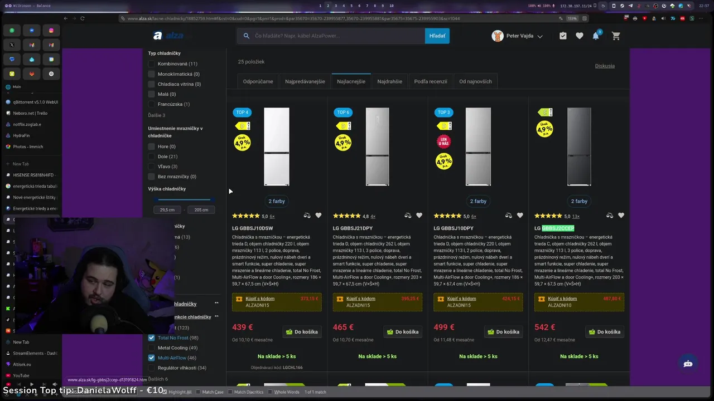The height and width of the screenshot is (401, 714).
Task: Open orders checklist icon in header
Action: click(x=563, y=36)
